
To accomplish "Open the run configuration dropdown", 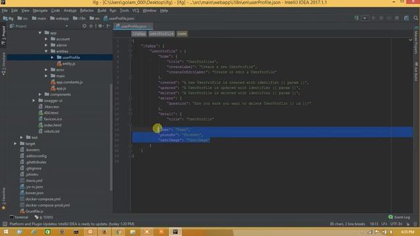I will click(365, 18).
